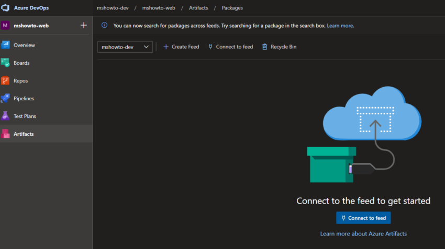Click Connect to feed in the toolbar
This screenshot has height=249, width=445.
[x=230, y=47]
